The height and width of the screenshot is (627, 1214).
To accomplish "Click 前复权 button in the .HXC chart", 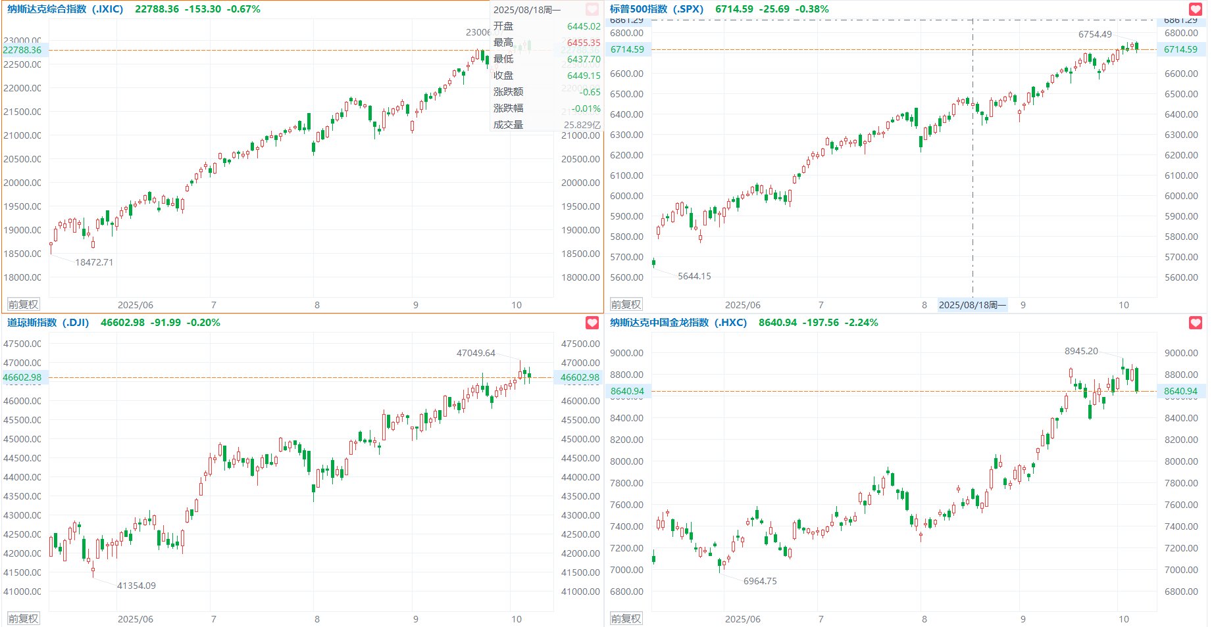I will coord(626,618).
